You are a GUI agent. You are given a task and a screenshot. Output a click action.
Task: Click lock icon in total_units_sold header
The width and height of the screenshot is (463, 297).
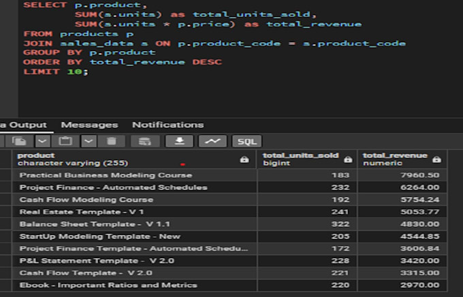[x=348, y=160]
